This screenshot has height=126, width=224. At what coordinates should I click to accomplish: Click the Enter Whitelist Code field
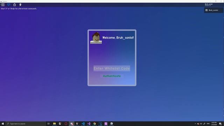112,69
